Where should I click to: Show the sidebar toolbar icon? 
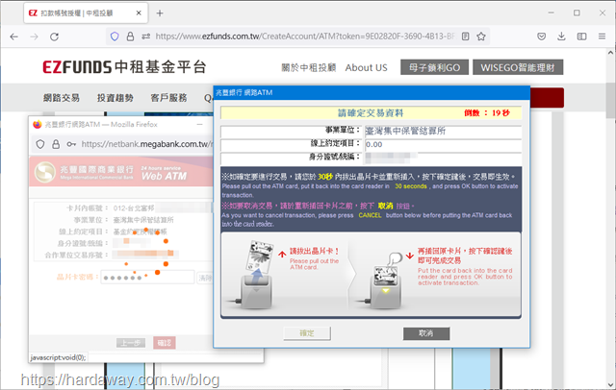[x=581, y=37]
